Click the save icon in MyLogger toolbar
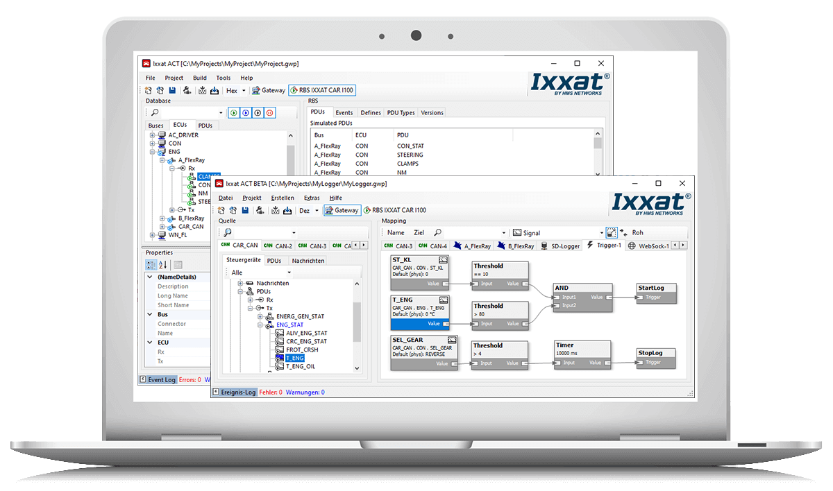Screen dimensions: 833x491 [x=245, y=210]
